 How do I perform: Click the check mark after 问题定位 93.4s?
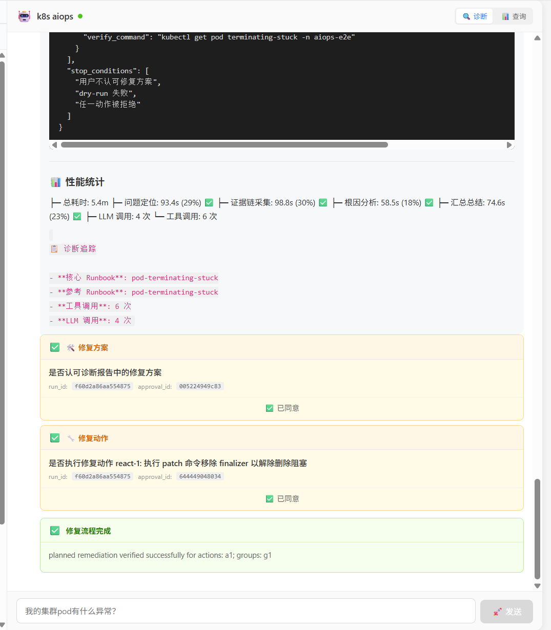point(209,203)
